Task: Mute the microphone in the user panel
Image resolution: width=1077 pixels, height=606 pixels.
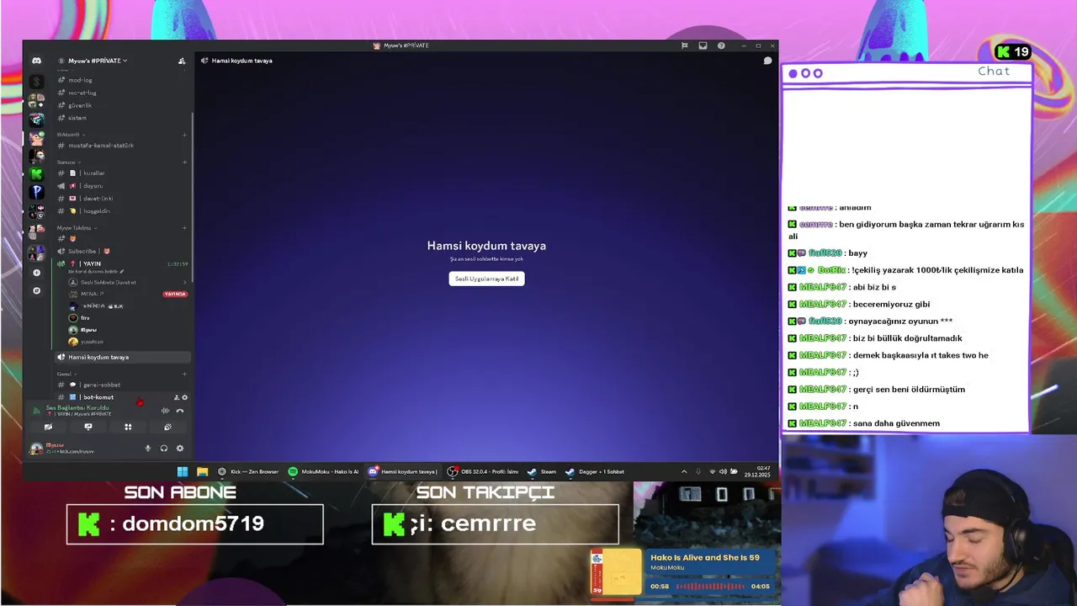Action: point(148,449)
